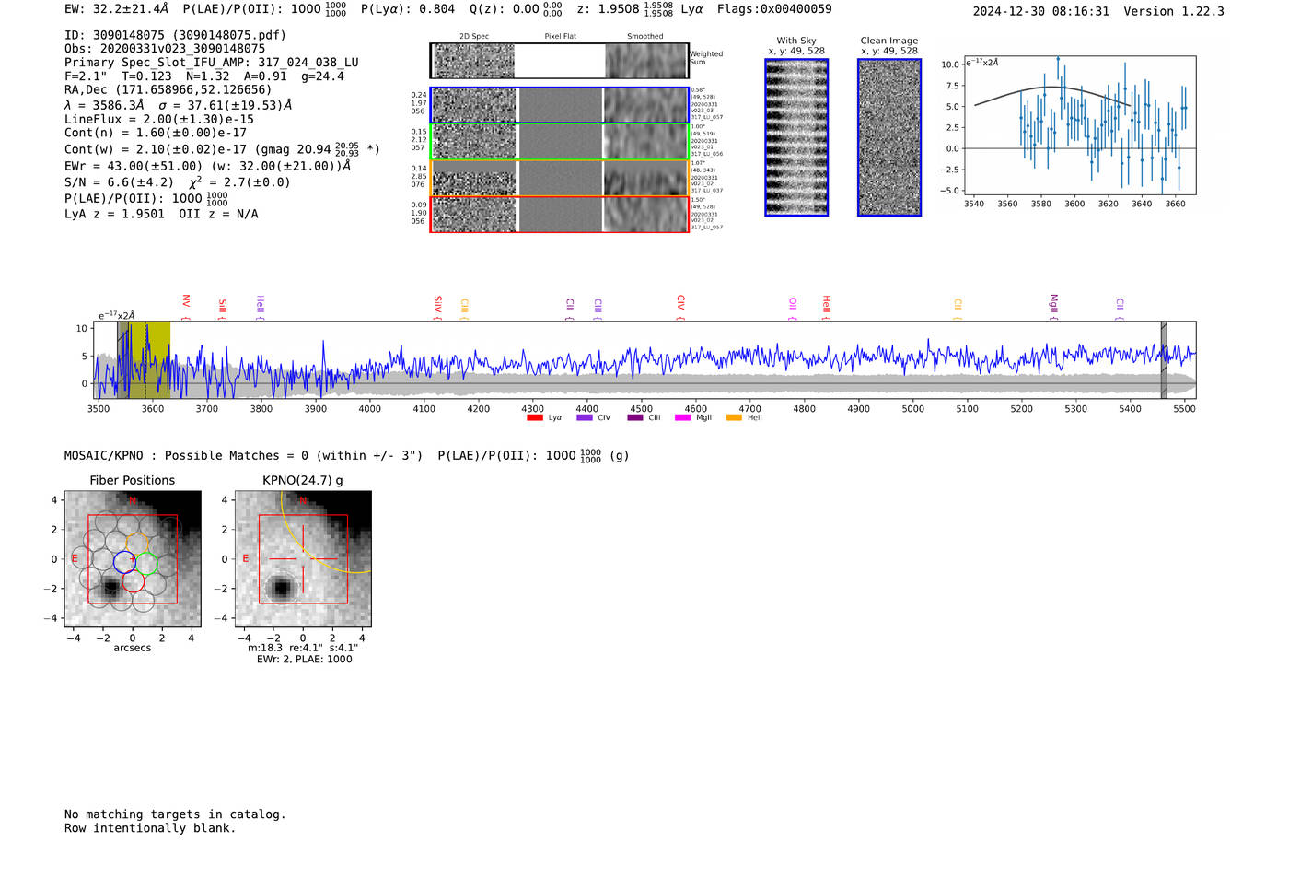Screen dimensions: 1289x878
Task: Select the MgII line marker above spectrum
Action: pos(1053,308)
